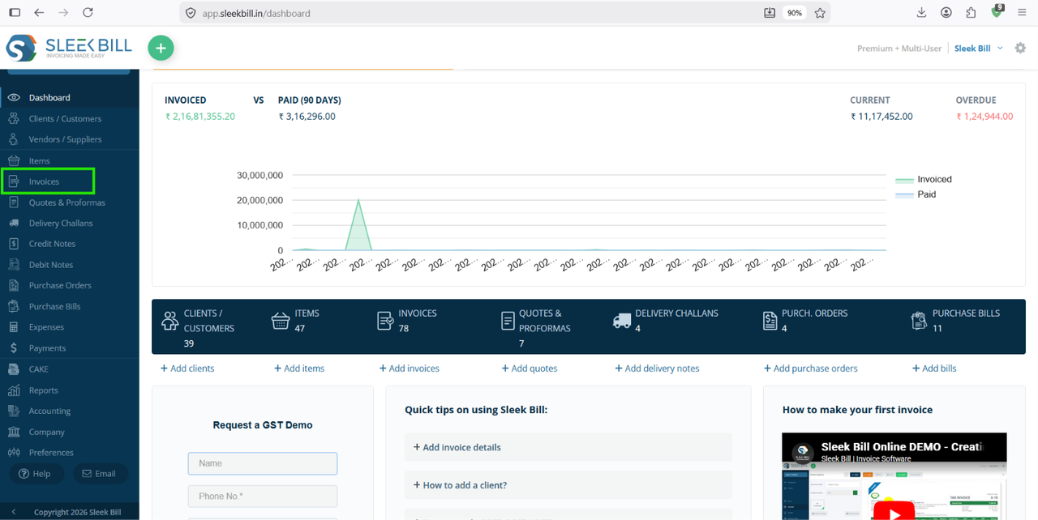The image size is (1038, 520).
Task: Open Clients / Customers menu item
Action: (65, 118)
